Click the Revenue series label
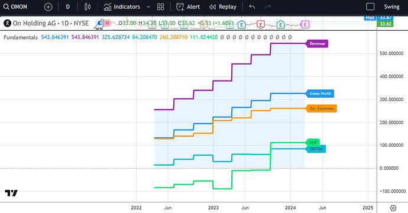 (x=317, y=43)
